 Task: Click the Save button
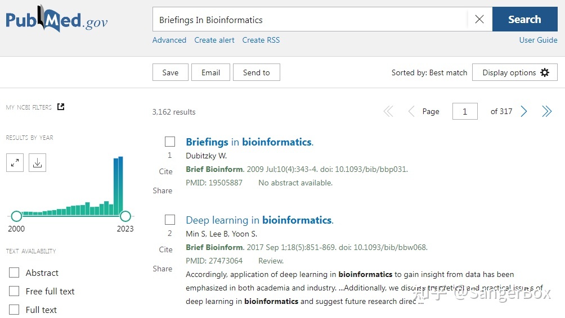tap(170, 72)
